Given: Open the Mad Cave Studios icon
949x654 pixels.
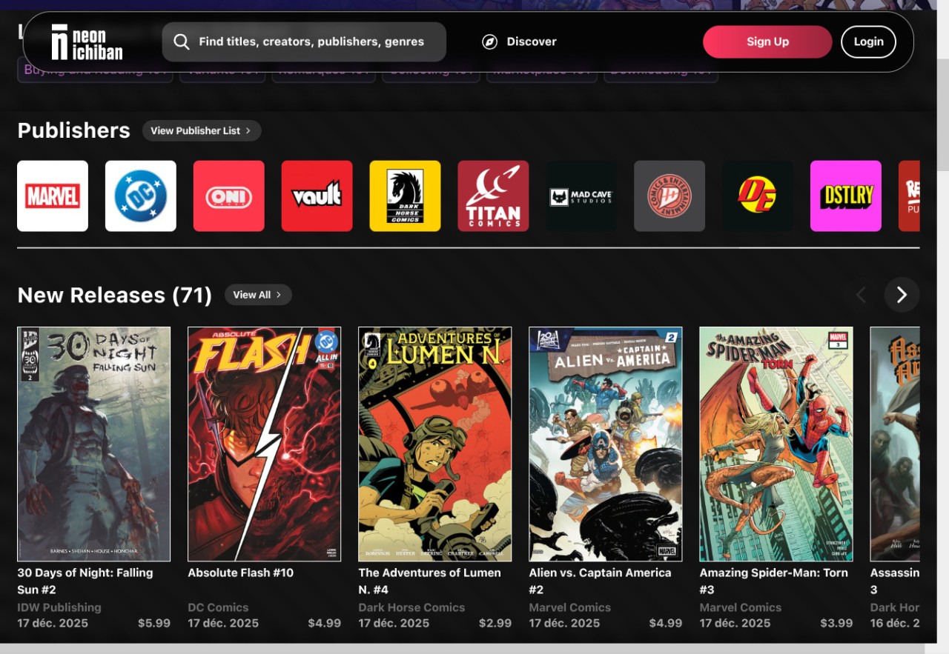Looking at the screenshot, I should pyautogui.click(x=581, y=196).
